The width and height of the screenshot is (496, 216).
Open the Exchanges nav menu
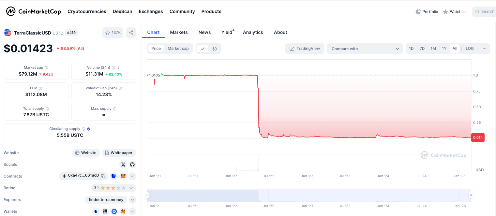pos(151,11)
